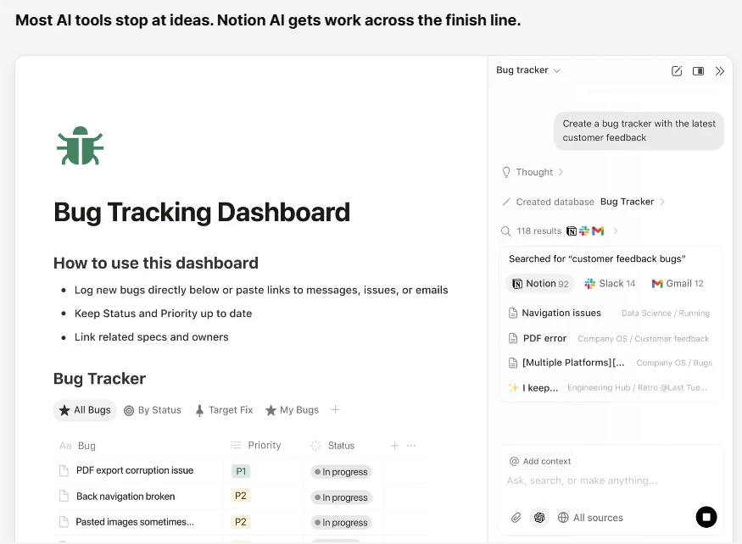Switch to the By Status view tab

[153, 410]
